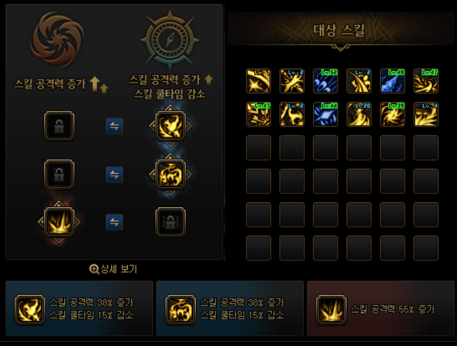Screen dimensions: 457x346
Task: Toggle the swap arrows beside the phoenix skill
Action: pos(115,126)
